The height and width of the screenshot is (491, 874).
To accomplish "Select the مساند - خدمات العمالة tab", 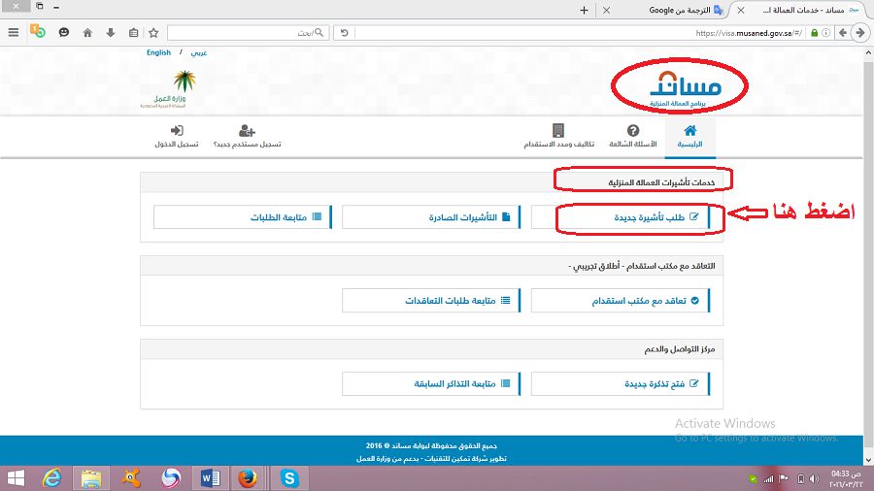I will coord(804,10).
